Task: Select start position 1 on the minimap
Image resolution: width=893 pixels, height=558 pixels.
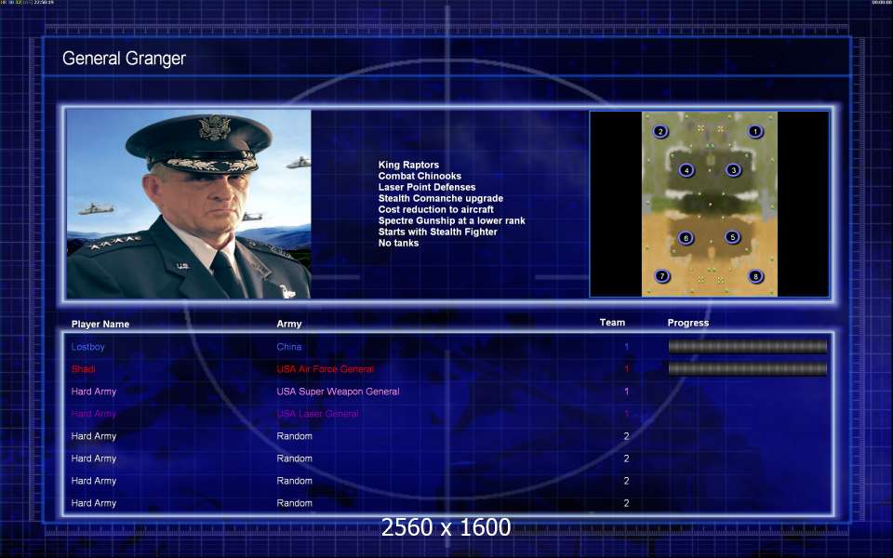Action: (x=755, y=131)
